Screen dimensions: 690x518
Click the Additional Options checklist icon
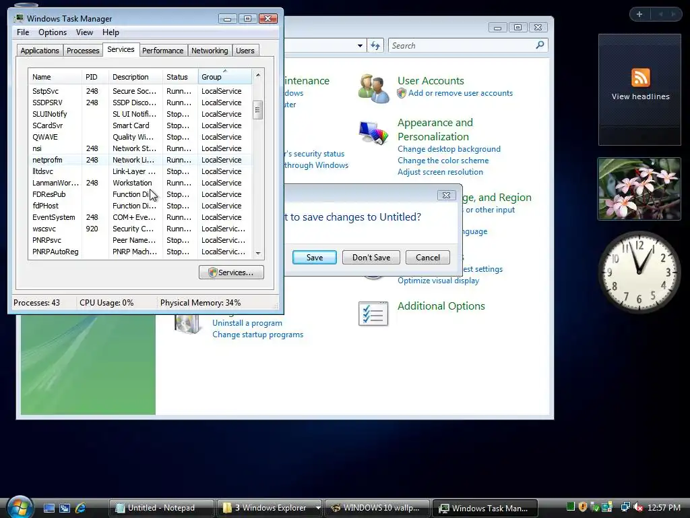click(373, 314)
